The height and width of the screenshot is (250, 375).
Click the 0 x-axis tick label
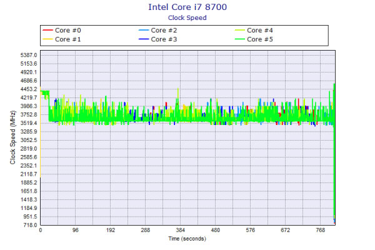pos(41,230)
